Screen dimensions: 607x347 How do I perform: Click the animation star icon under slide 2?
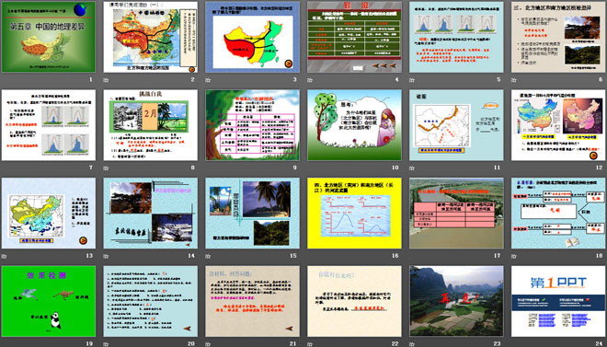[106, 80]
